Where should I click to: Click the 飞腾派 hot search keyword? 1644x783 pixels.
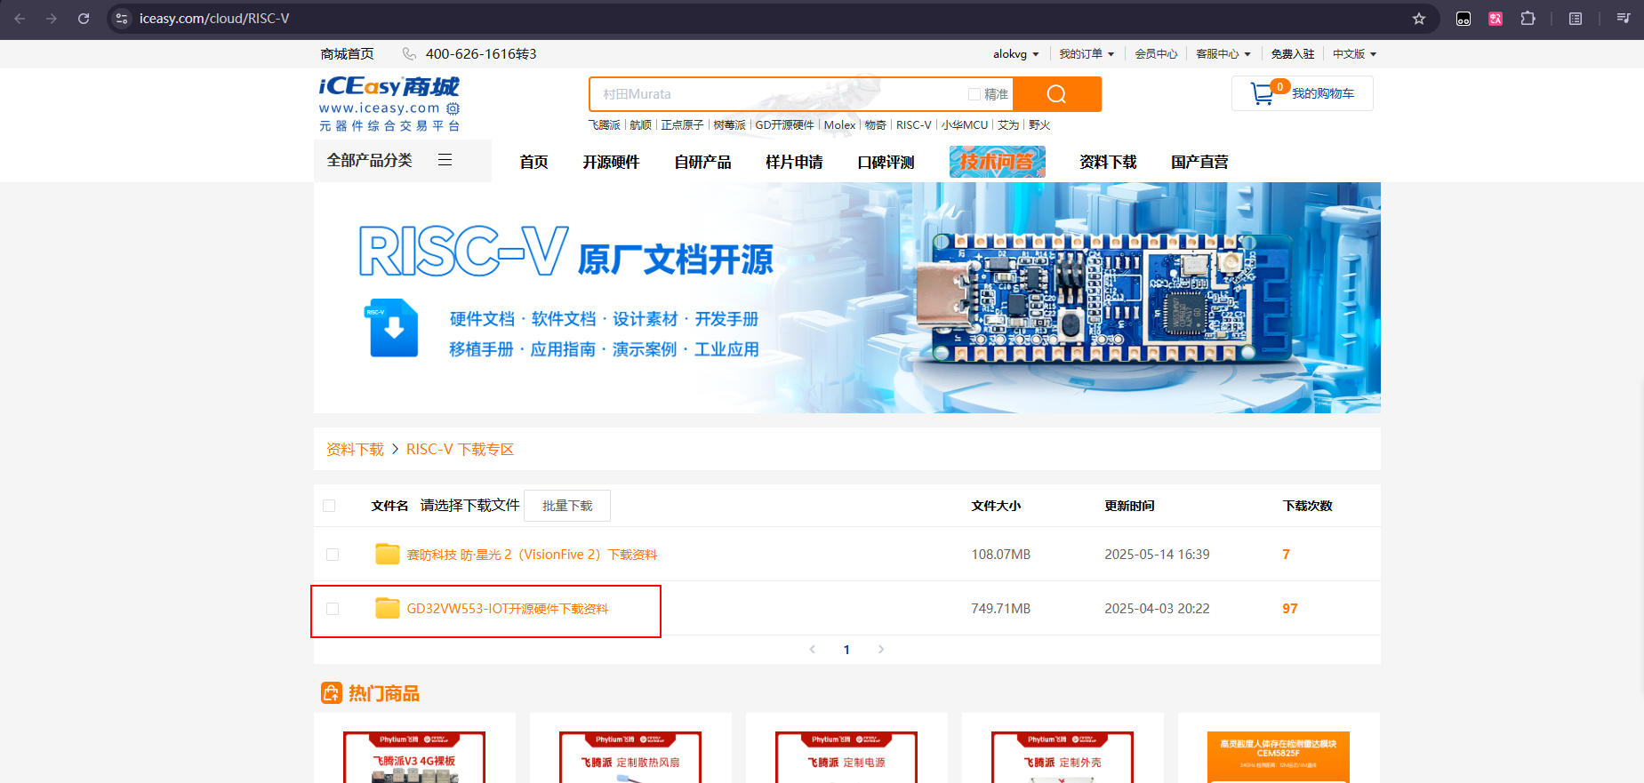click(x=605, y=125)
